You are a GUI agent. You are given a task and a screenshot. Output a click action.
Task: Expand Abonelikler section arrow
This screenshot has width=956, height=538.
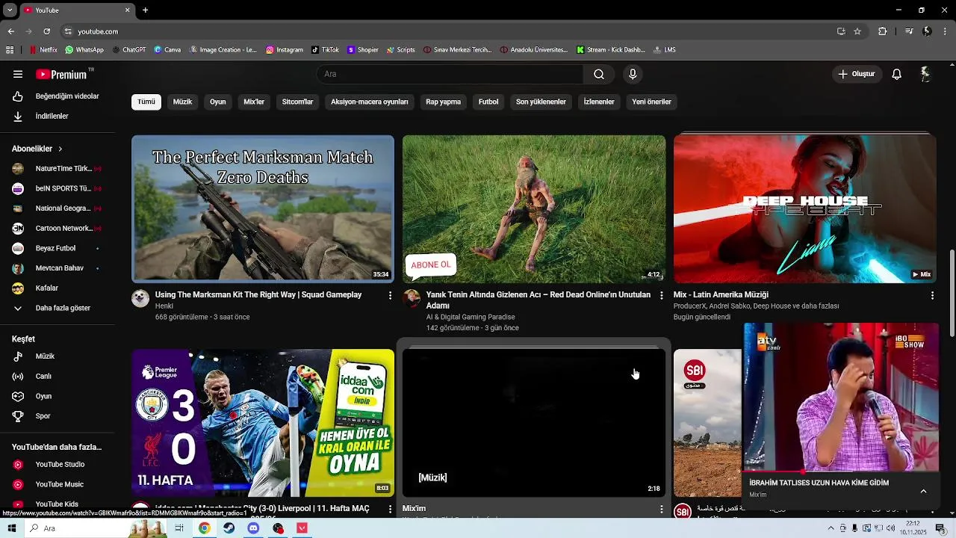tap(60, 149)
